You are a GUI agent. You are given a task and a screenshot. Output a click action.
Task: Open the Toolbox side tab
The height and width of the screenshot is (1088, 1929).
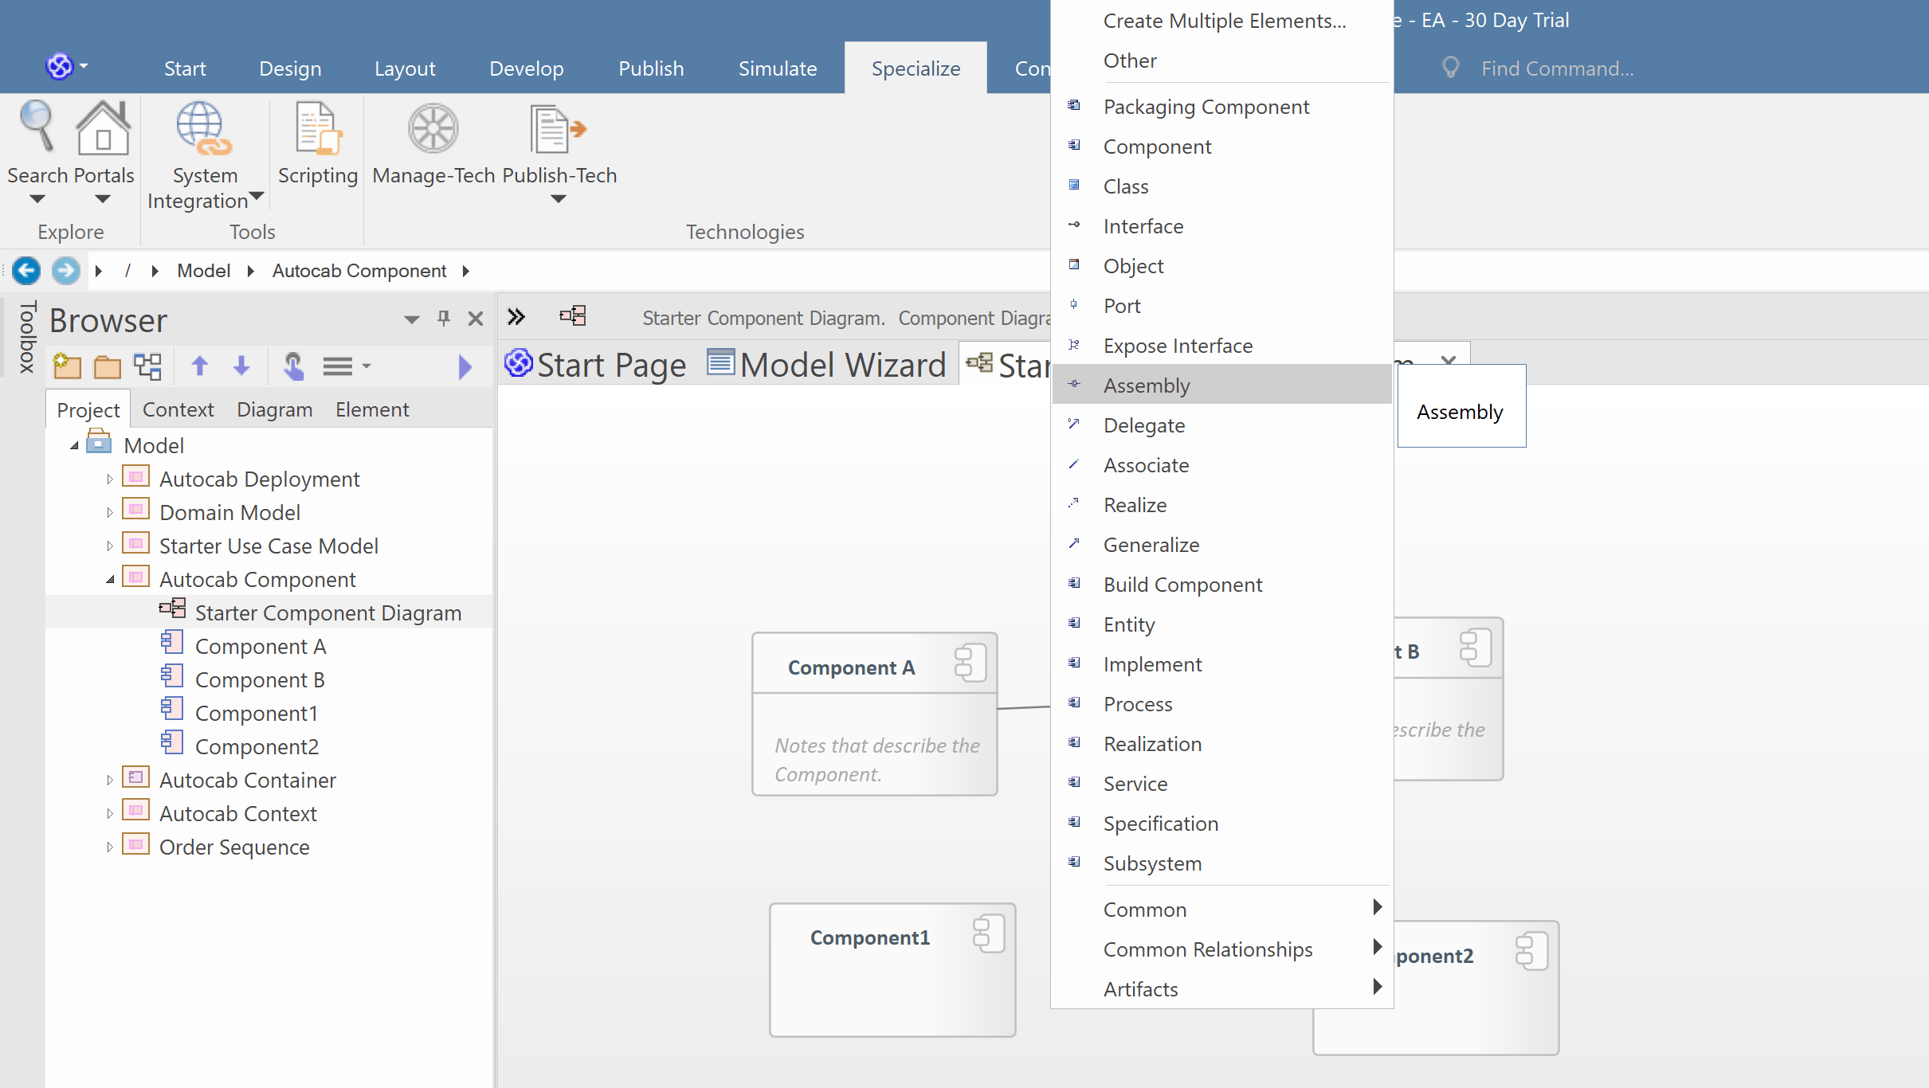[x=26, y=338]
